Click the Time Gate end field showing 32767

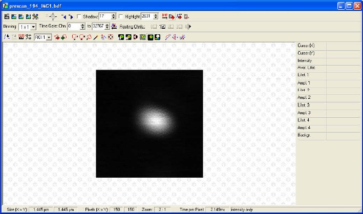pos(99,27)
